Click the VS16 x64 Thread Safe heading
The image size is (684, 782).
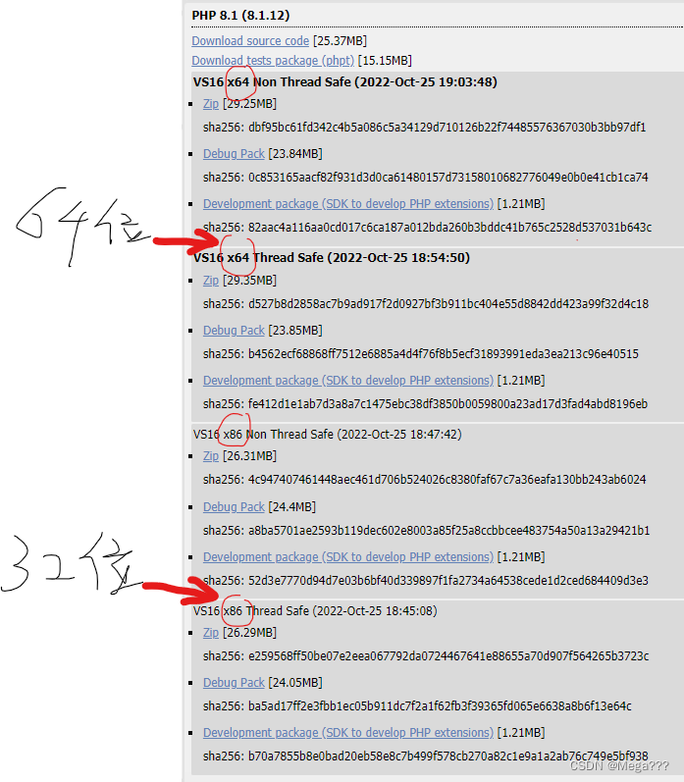(x=332, y=257)
